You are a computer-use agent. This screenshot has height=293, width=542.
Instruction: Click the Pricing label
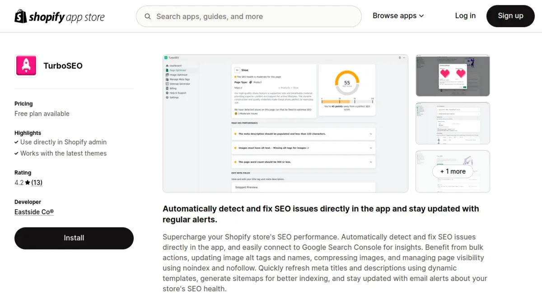(23, 104)
